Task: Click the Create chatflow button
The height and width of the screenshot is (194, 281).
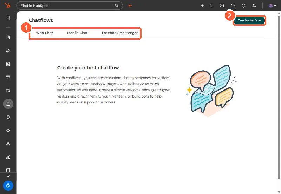Action: (x=249, y=20)
